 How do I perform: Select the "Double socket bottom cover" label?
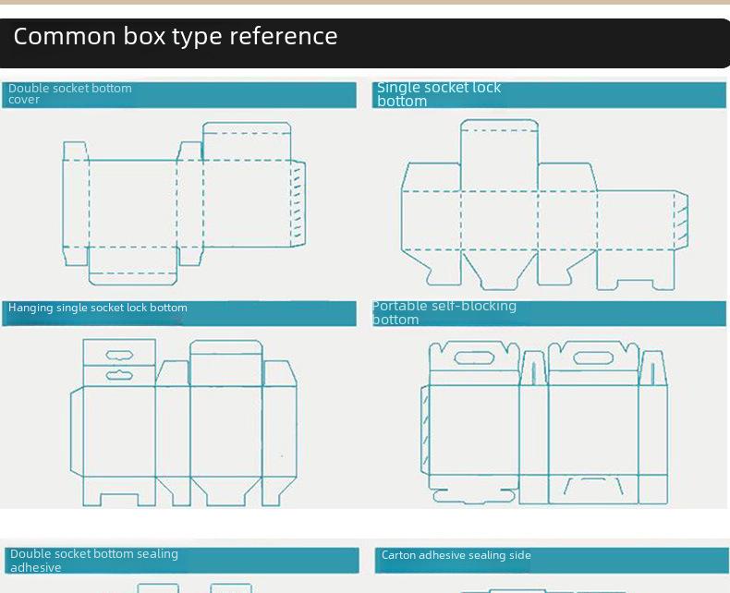pyautogui.click(x=70, y=94)
